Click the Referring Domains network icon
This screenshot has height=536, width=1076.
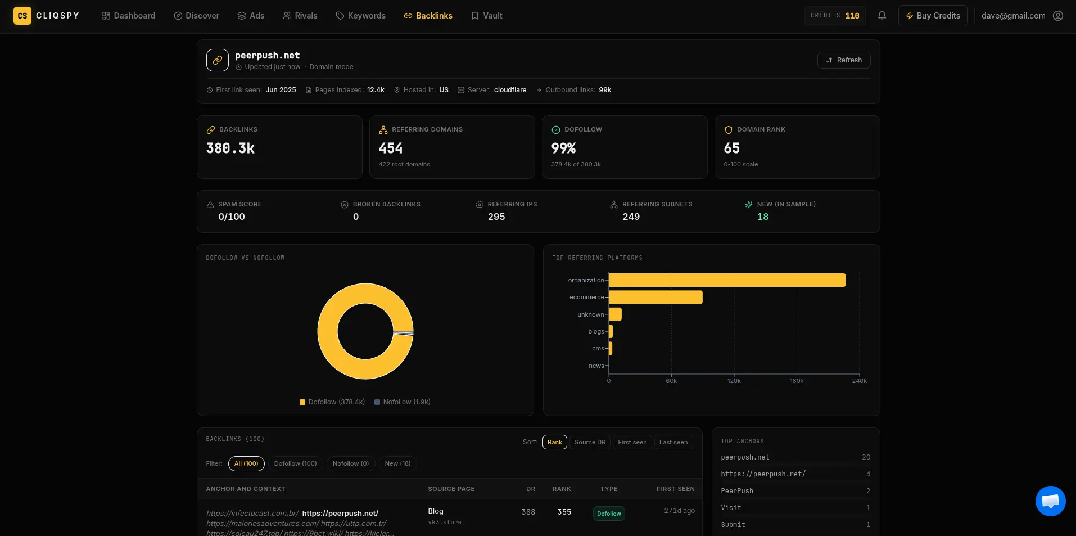click(x=383, y=130)
